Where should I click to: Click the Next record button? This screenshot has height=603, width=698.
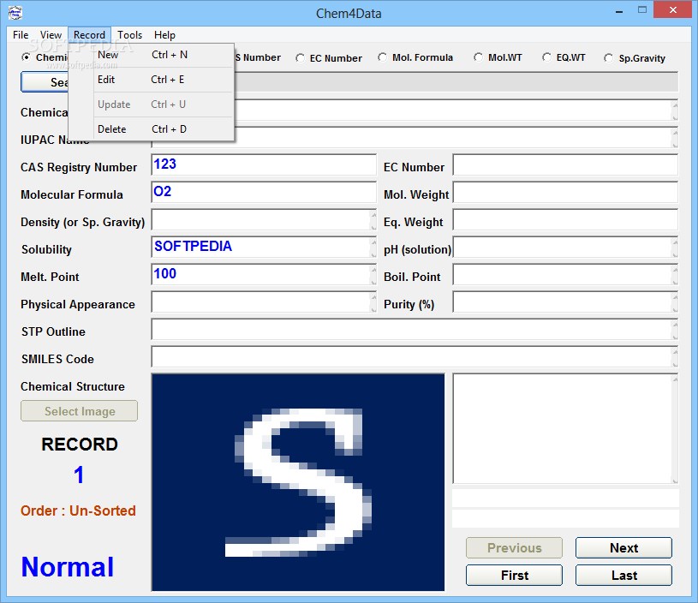coord(623,548)
